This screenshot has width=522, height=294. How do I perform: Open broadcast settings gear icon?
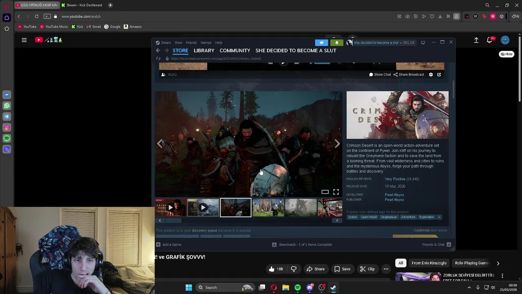(x=431, y=75)
